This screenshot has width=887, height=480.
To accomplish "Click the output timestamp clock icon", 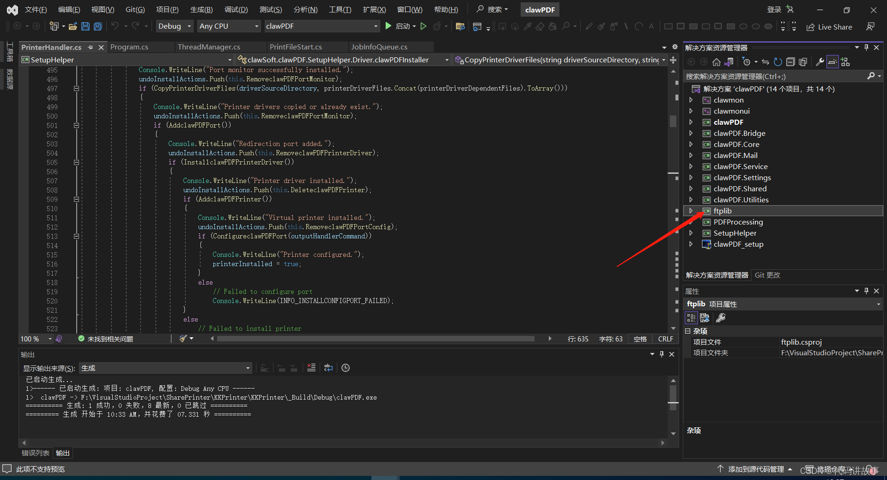I will [346, 368].
